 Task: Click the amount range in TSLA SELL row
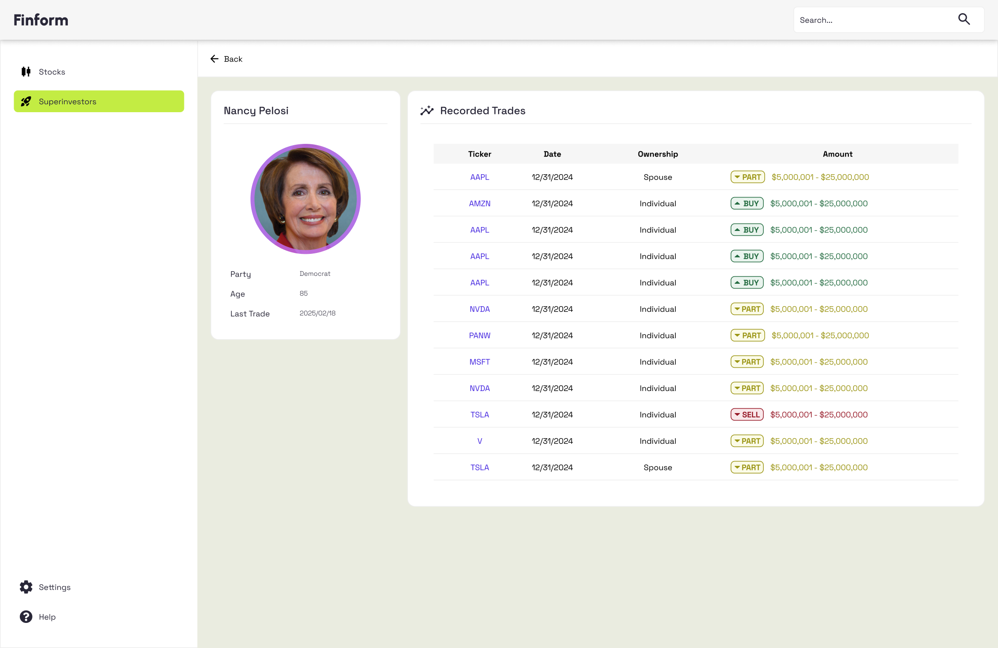(819, 415)
